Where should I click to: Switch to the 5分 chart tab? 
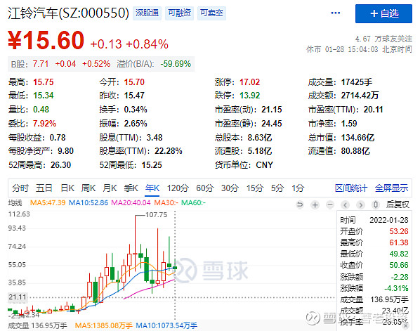click(x=277, y=188)
